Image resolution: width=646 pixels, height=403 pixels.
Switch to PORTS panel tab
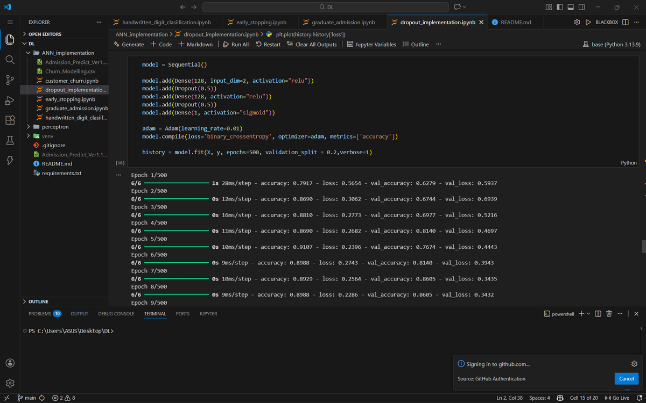click(182, 313)
